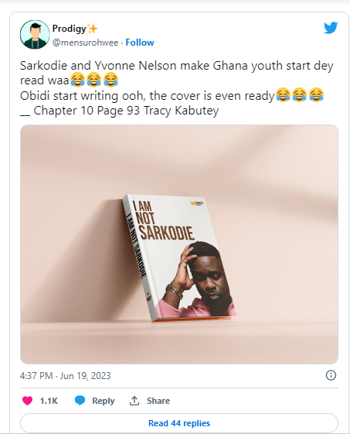The image size is (350, 434).
Task: Click the Reply label
Action: pyautogui.click(x=103, y=401)
